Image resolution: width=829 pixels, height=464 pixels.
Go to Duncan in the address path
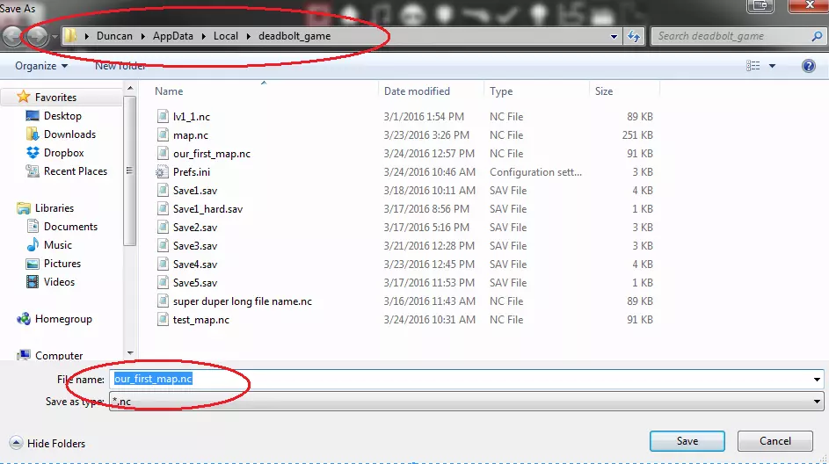tap(114, 36)
